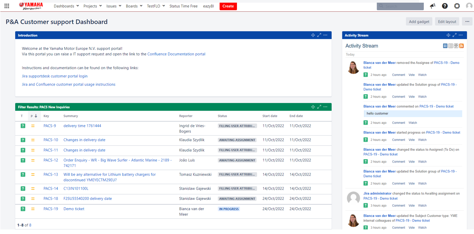
Task: Click the move icon on the Introduction gadget
Action: 313,35
